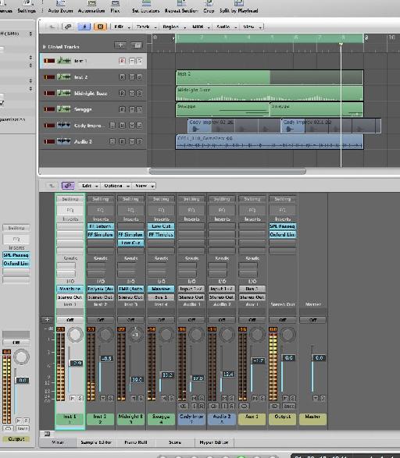Click the Aux 1 volume fader

(258, 360)
